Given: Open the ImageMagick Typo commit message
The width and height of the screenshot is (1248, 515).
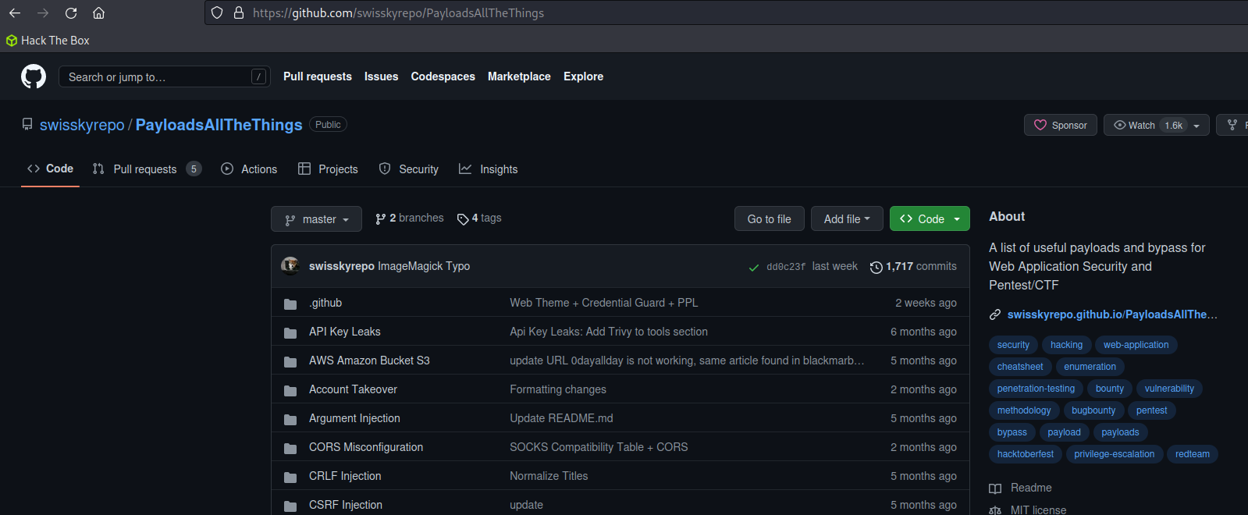Looking at the screenshot, I should 424,266.
